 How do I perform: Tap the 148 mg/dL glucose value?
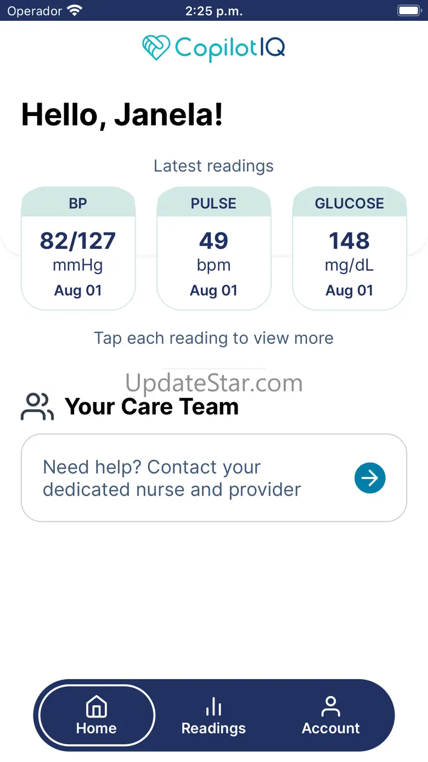350,241
